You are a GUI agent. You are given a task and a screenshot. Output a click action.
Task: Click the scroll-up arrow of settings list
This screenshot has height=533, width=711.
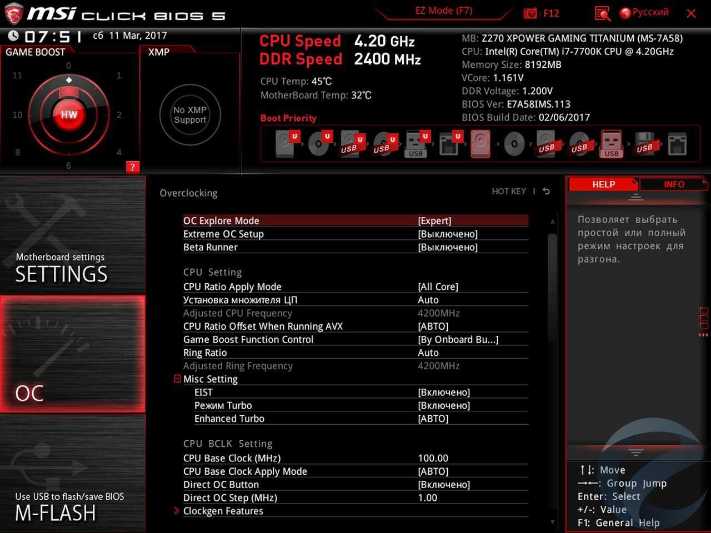(552, 221)
